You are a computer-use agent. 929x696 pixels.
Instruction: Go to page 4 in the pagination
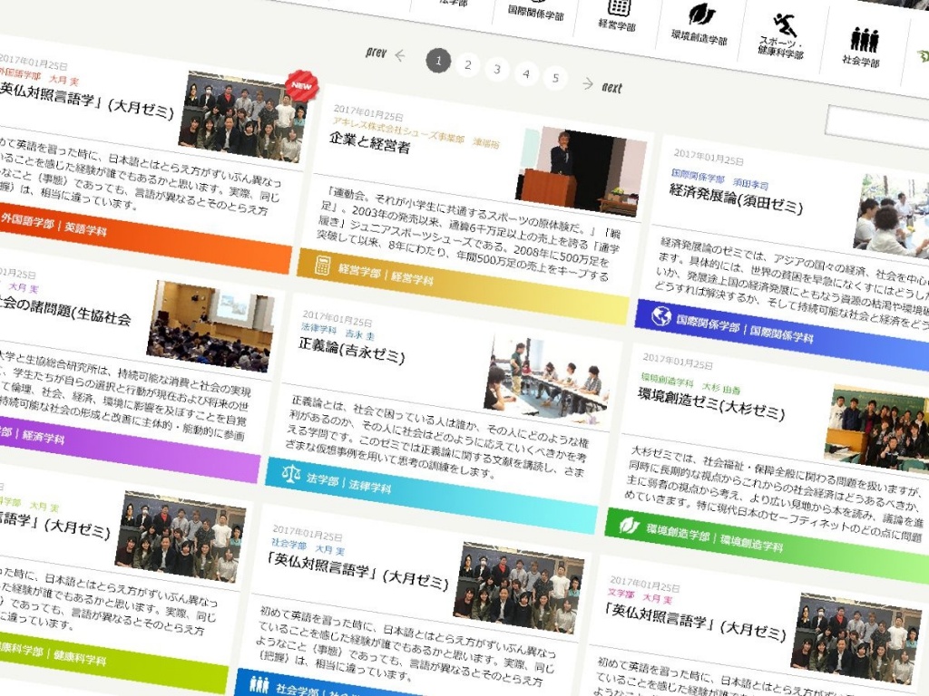pos(526,73)
